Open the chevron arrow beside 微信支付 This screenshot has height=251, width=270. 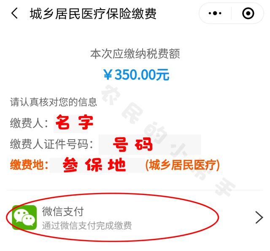coord(259,217)
